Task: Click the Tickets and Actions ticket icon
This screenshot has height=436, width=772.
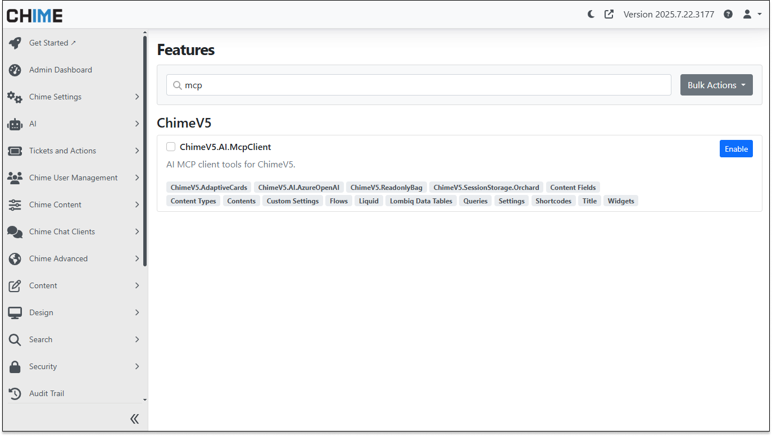Action: pos(15,151)
